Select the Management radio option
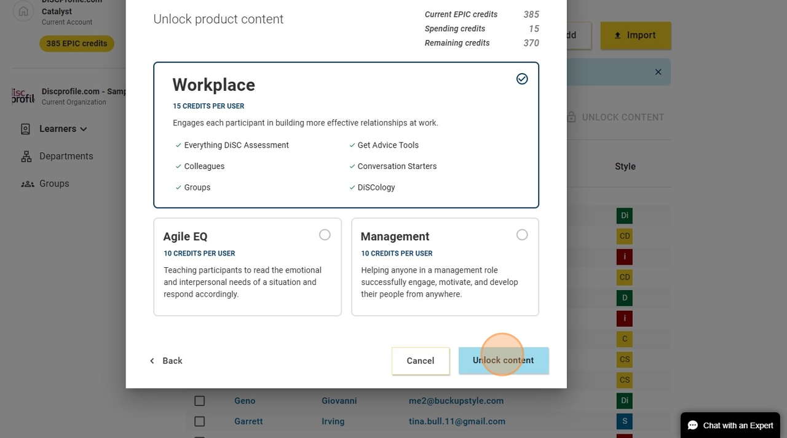The height and width of the screenshot is (438, 787). 522,235
